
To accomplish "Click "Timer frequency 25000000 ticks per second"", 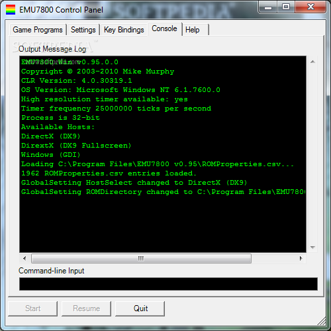I will tap(116, 109).
